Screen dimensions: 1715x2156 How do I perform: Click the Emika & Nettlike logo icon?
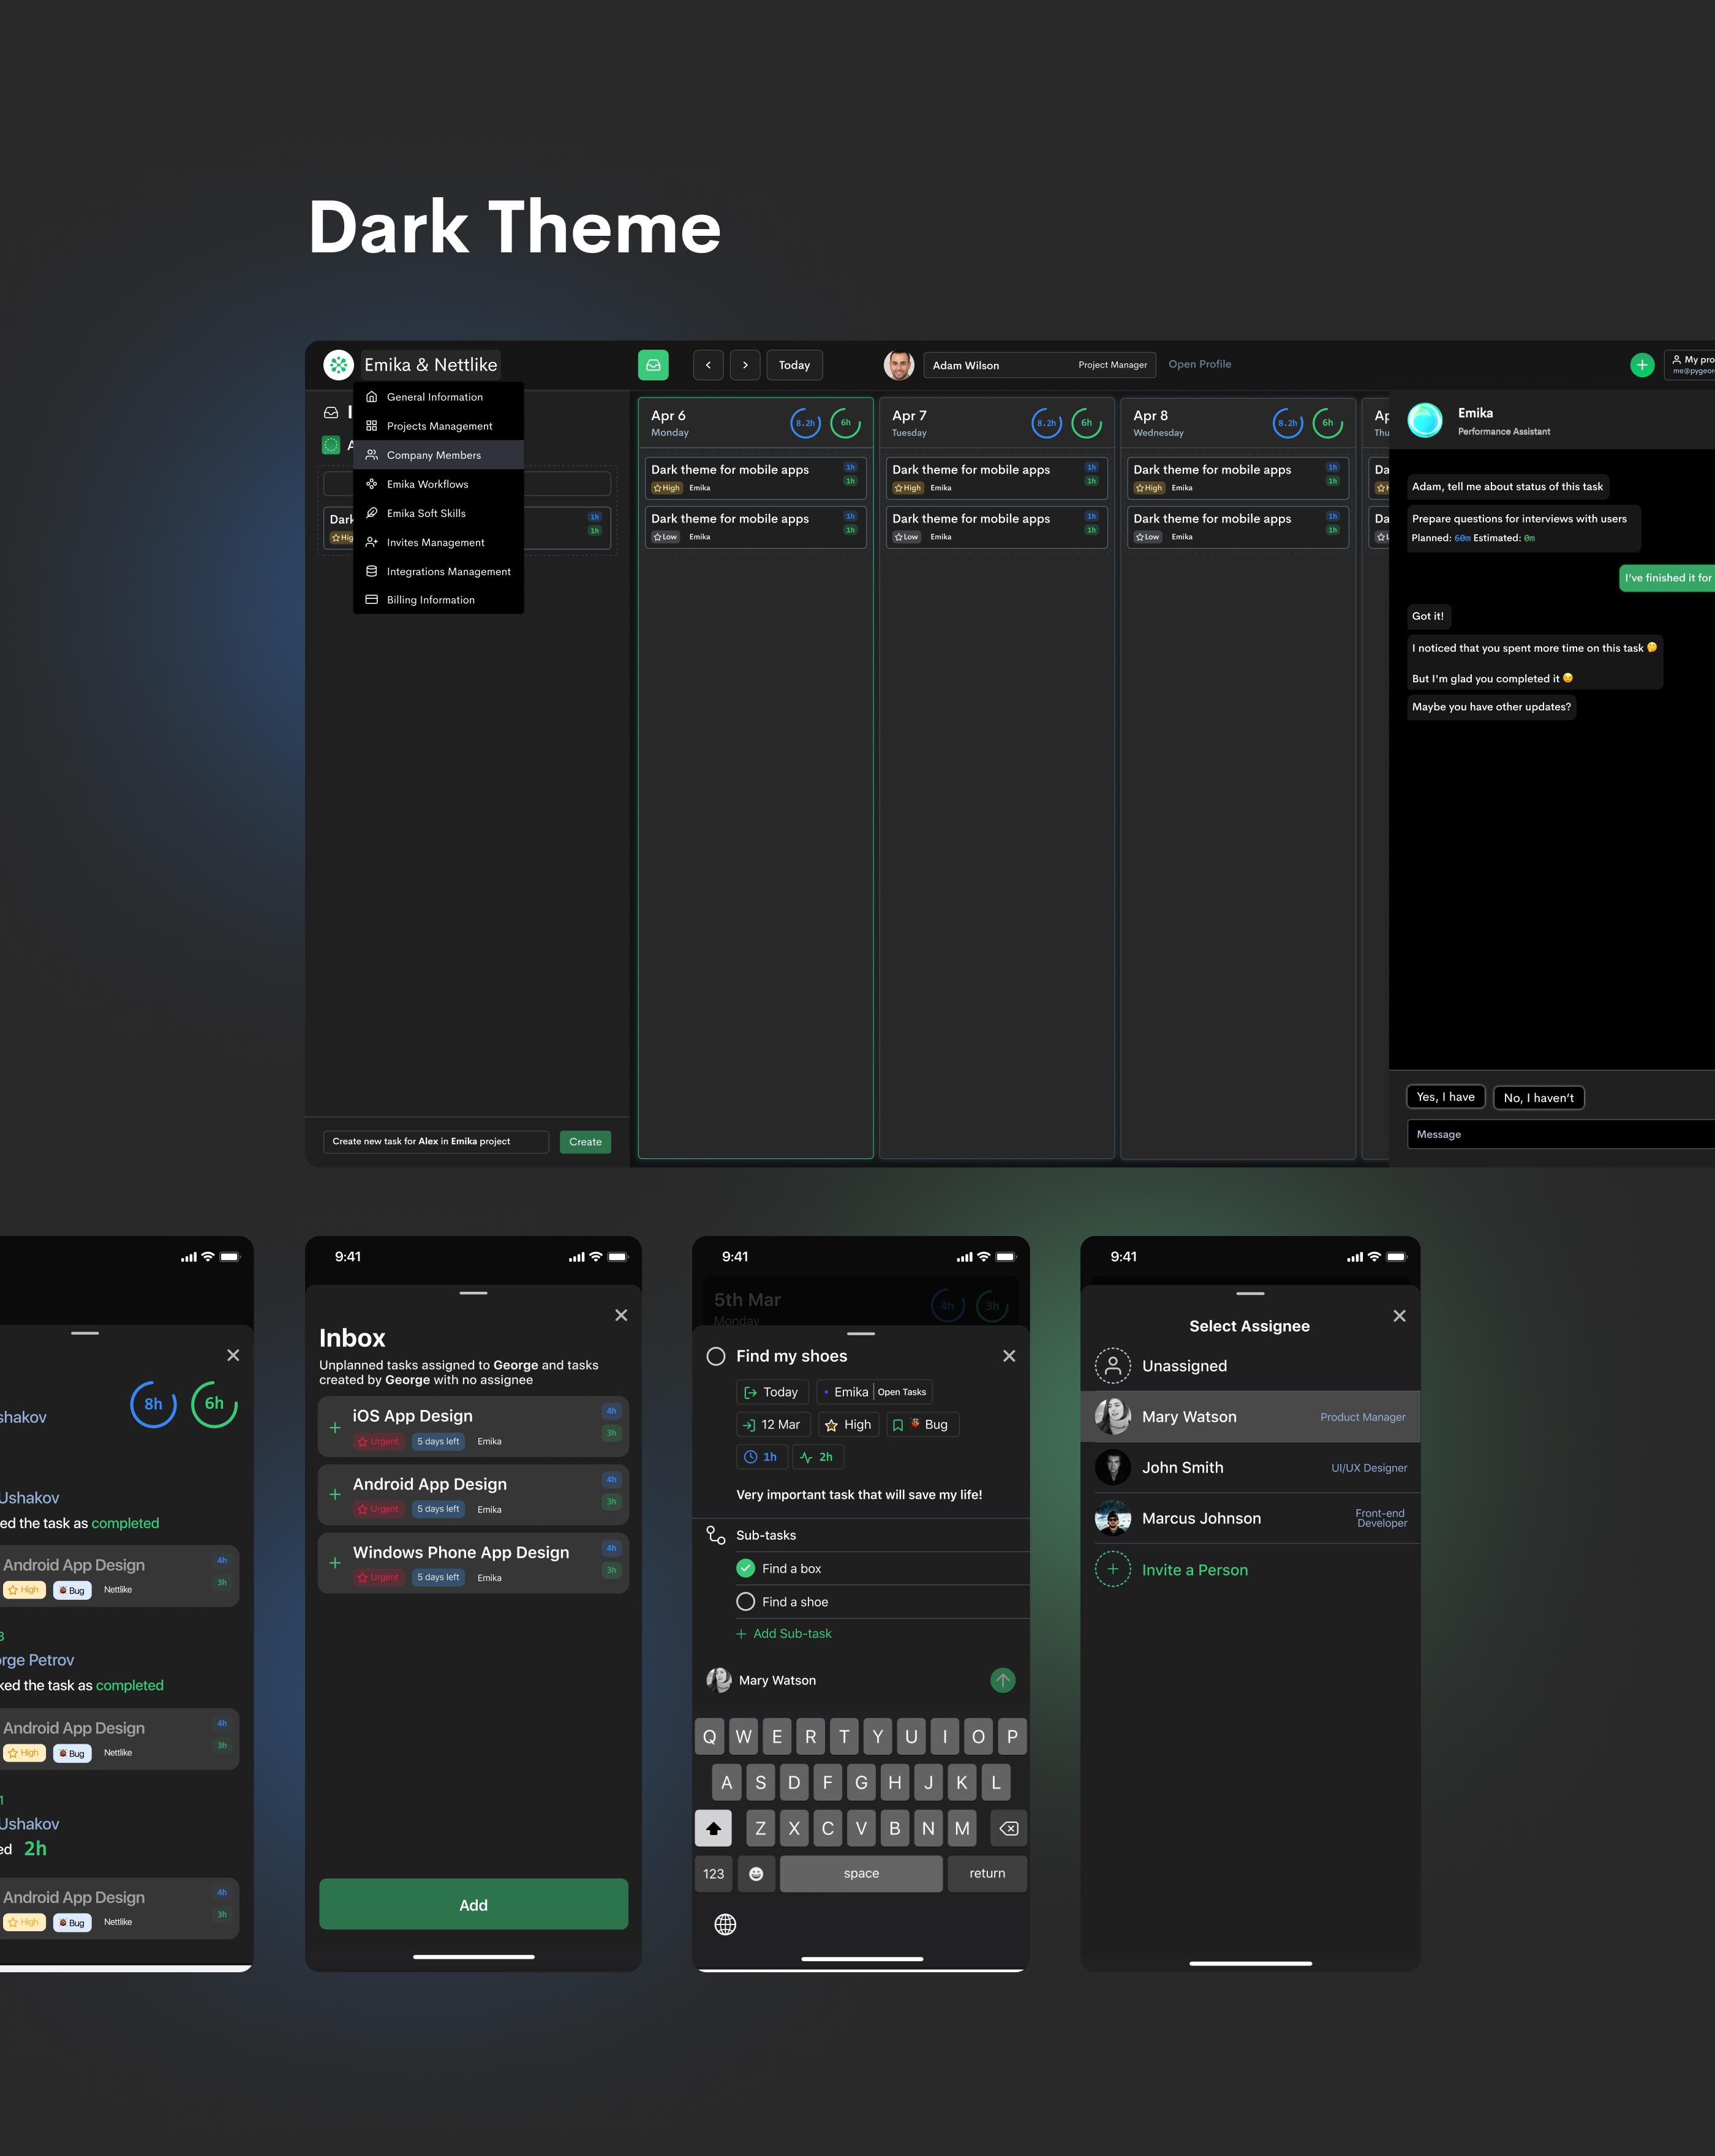[x=338, y=365]
